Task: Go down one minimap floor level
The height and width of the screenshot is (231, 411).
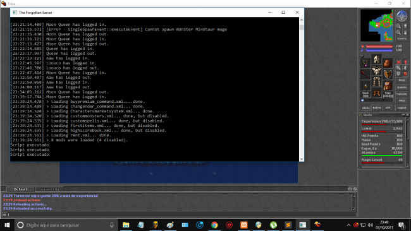Action: 405,32
